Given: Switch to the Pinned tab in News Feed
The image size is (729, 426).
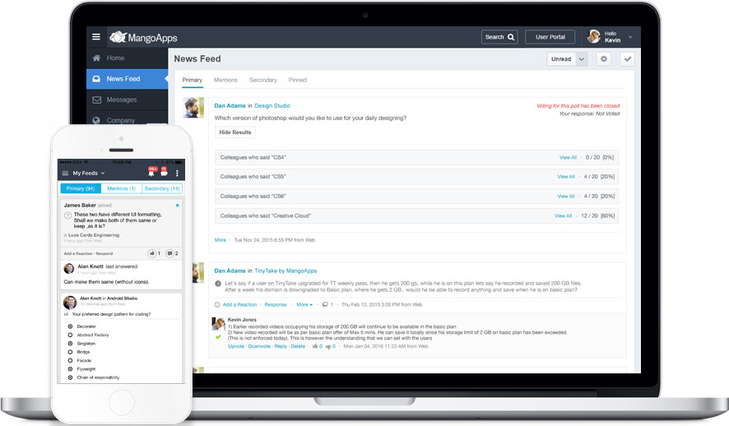Looking at the screenshot, I should (x=298, y=80).
